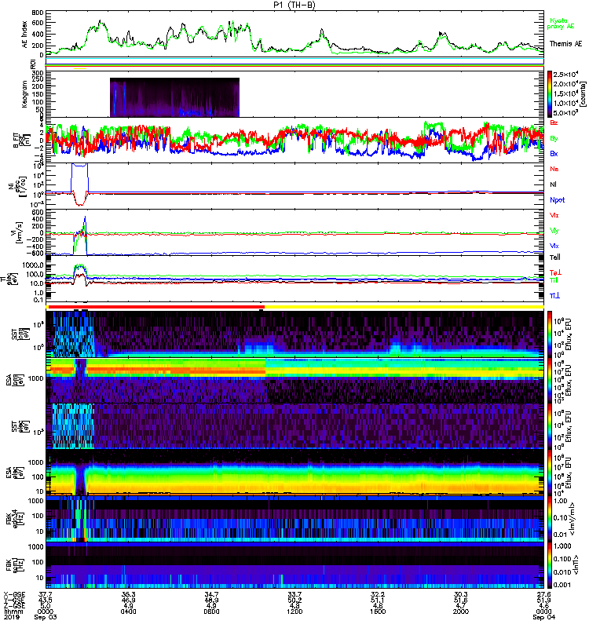Screen dimensions: 589x628
Task: Click the ROI label below the AE panel
Action: [x=33, y=64]
